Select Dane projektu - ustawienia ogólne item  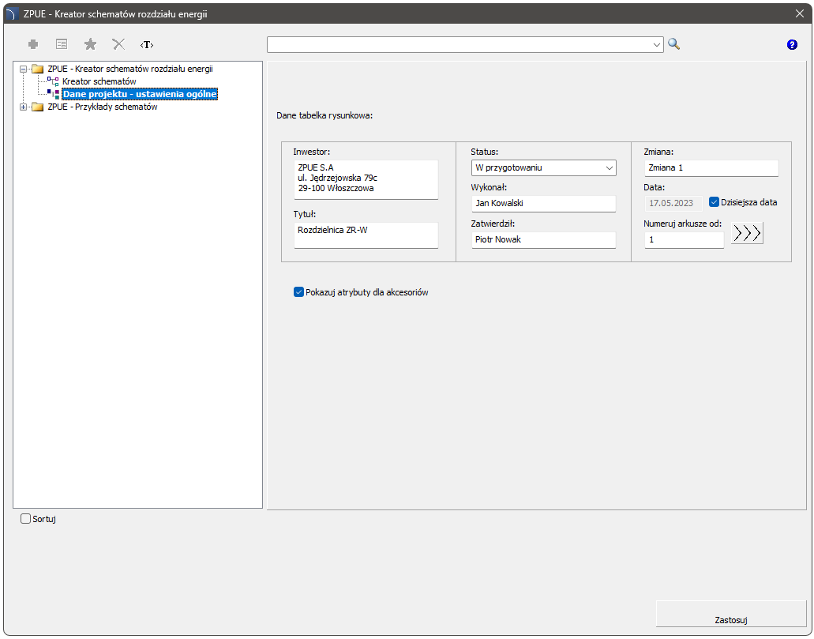tap(139, 94)
